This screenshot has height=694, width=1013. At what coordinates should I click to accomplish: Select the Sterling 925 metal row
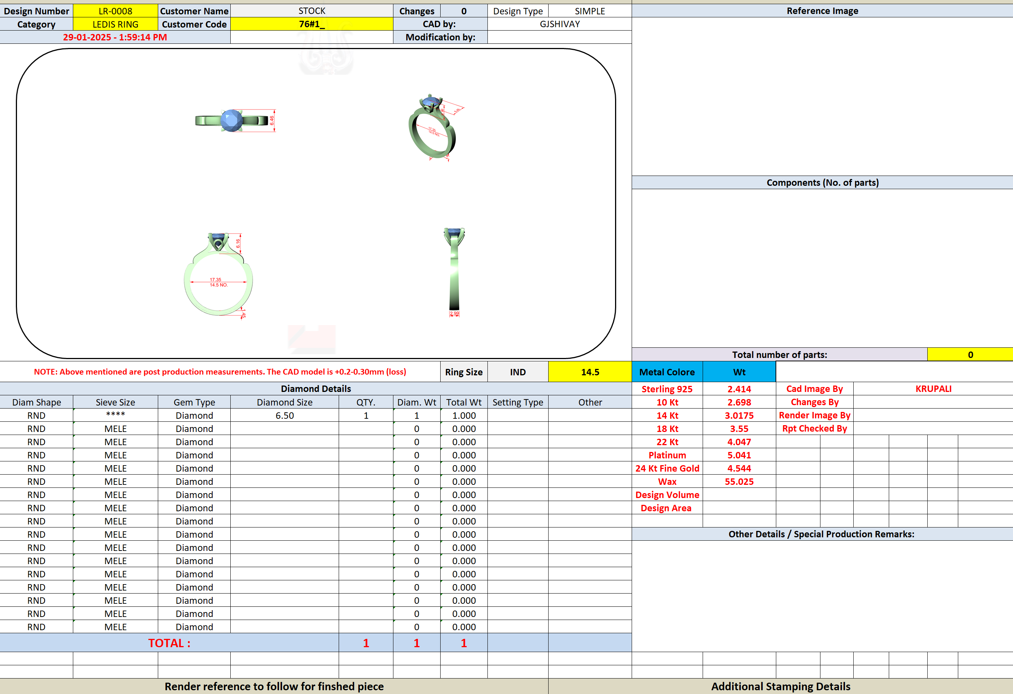tap(667, 389)
